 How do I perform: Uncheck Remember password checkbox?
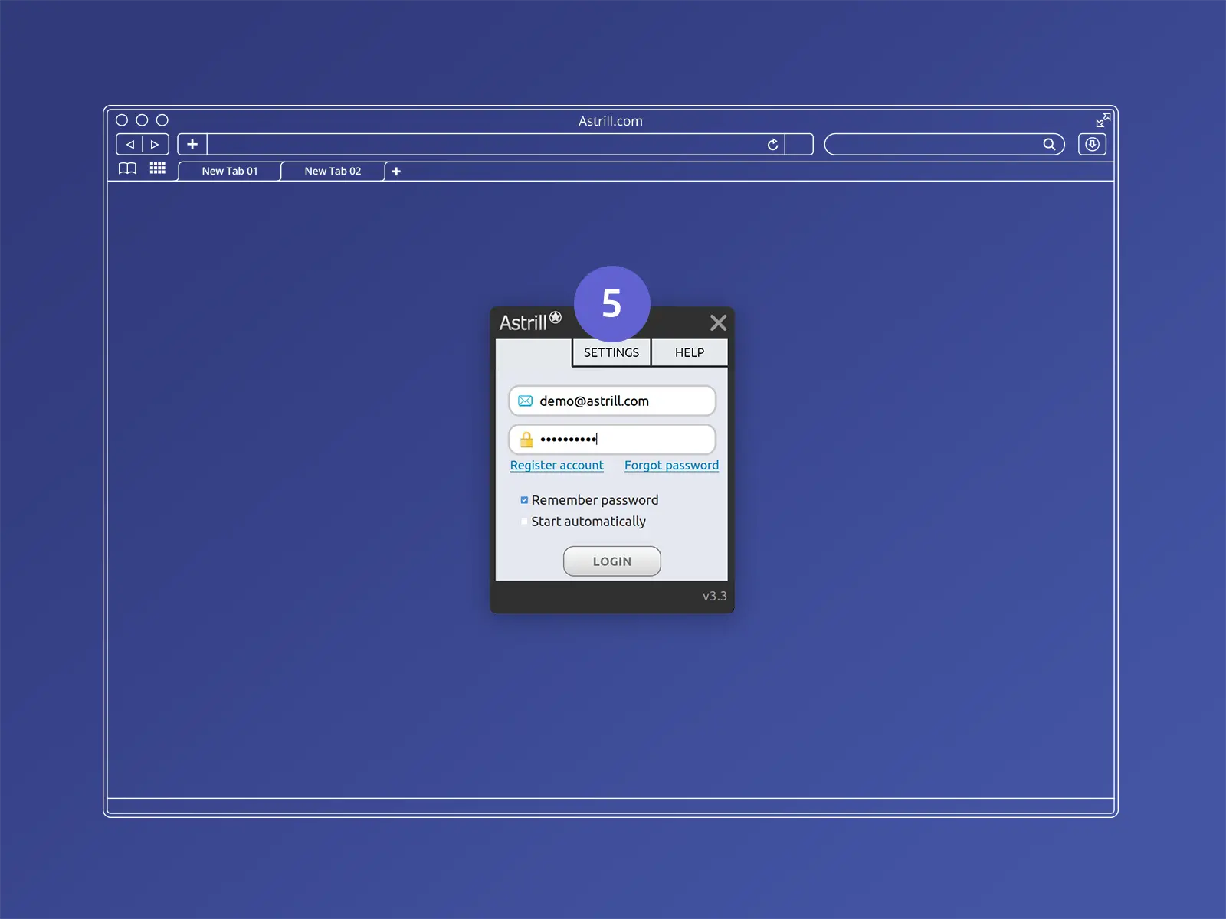(x=524, y=500)
